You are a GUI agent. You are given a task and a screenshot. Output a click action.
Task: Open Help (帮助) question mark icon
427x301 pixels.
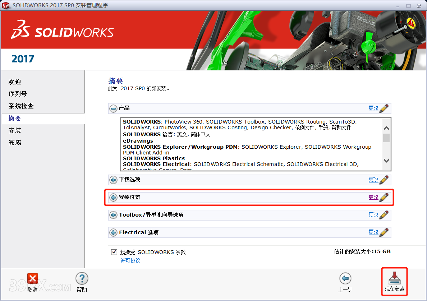click(x=82, y=278)
